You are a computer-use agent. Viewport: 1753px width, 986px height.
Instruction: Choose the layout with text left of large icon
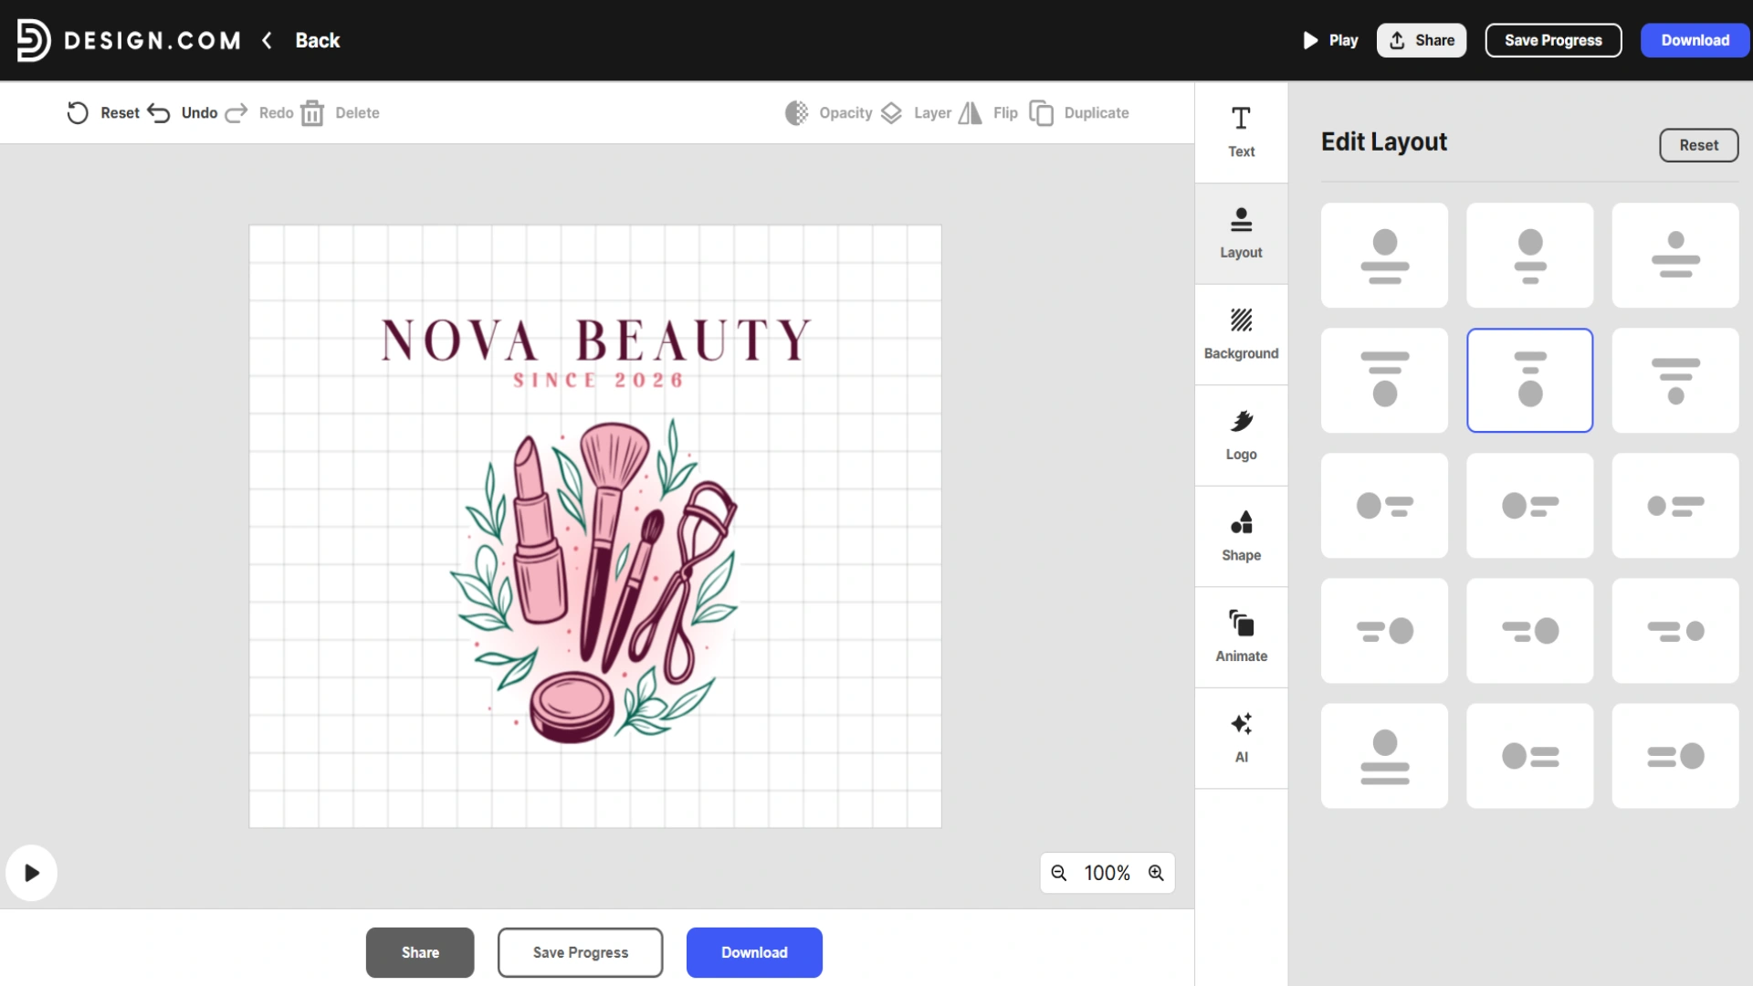coord(1384,631)
